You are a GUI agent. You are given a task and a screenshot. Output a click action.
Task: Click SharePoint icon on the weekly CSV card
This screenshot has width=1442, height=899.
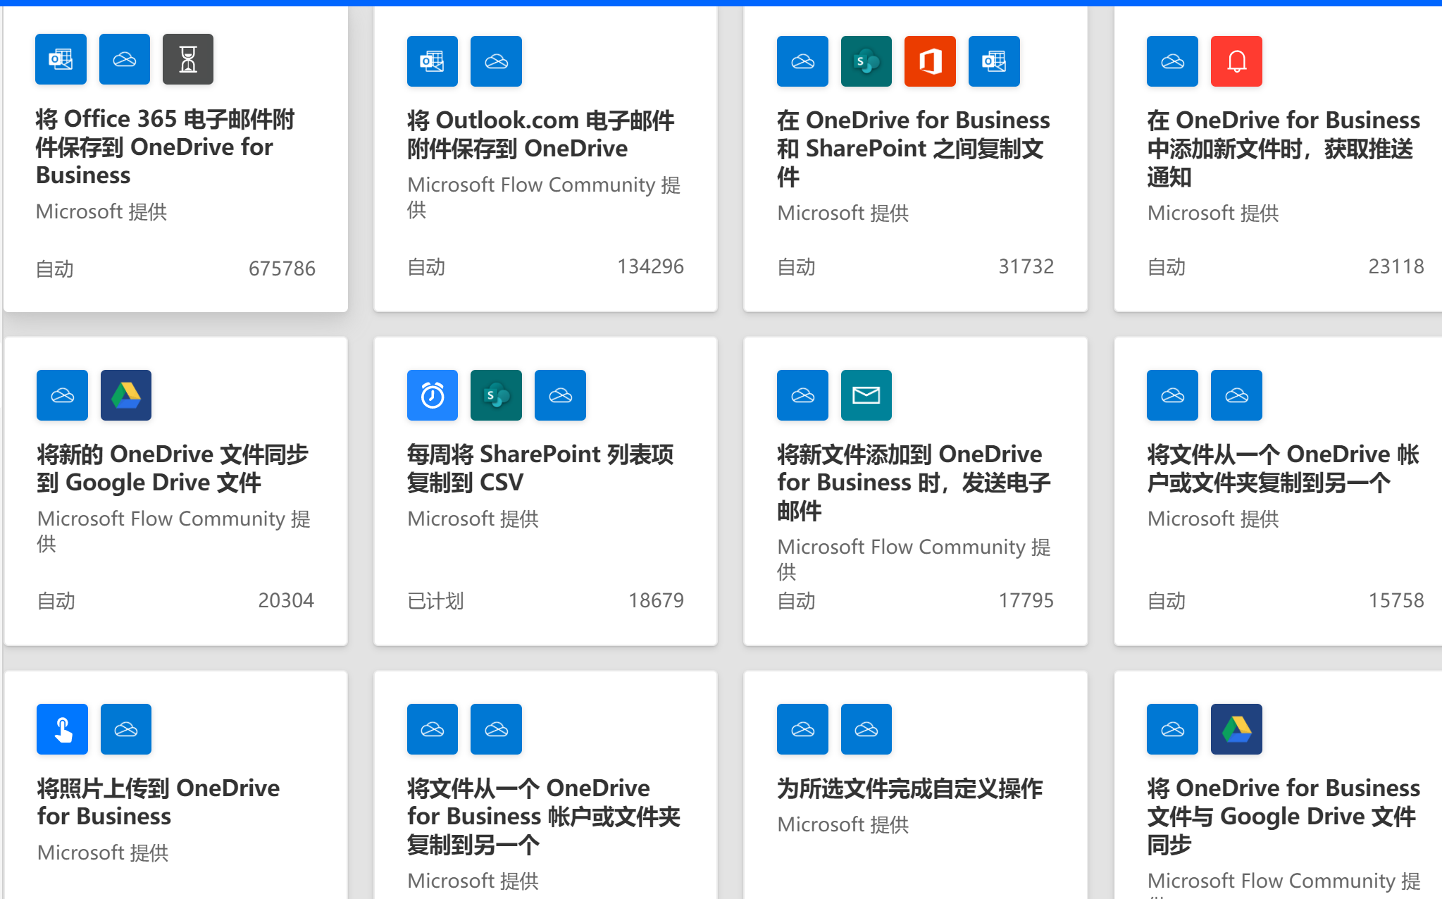pyautogui.click(x=496, y=395)
